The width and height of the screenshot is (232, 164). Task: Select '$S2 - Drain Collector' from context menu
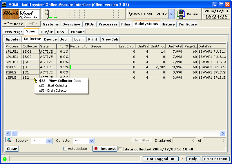(53, 91)
